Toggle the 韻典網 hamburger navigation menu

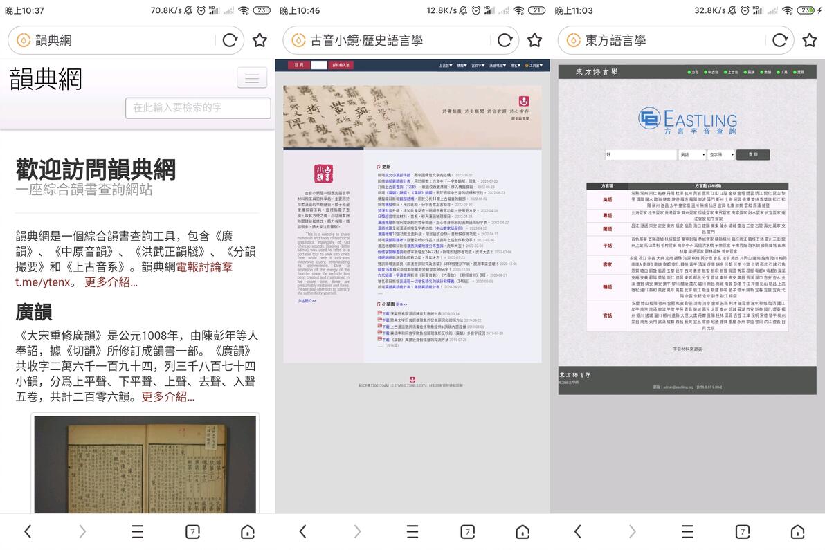pyautogui.click(x=252, y=78)
